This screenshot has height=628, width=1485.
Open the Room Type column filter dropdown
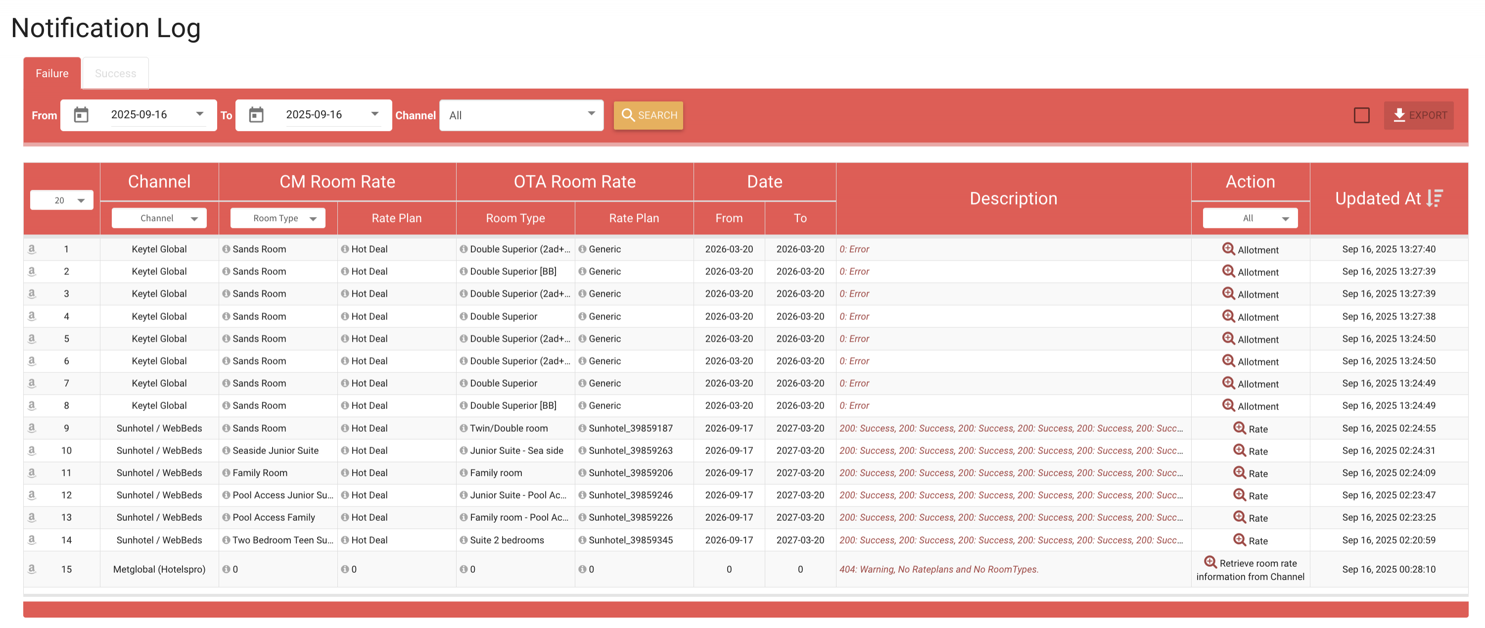[x=278, y=219]
